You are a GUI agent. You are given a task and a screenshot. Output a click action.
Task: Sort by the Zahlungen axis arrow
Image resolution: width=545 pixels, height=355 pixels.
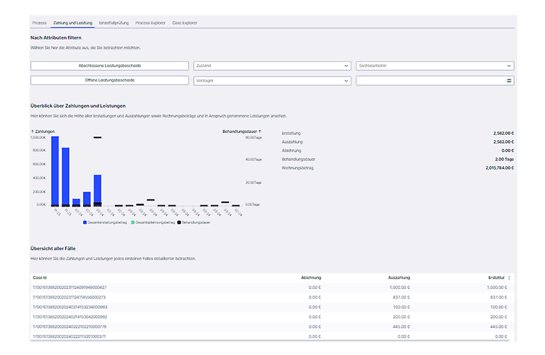32,132
